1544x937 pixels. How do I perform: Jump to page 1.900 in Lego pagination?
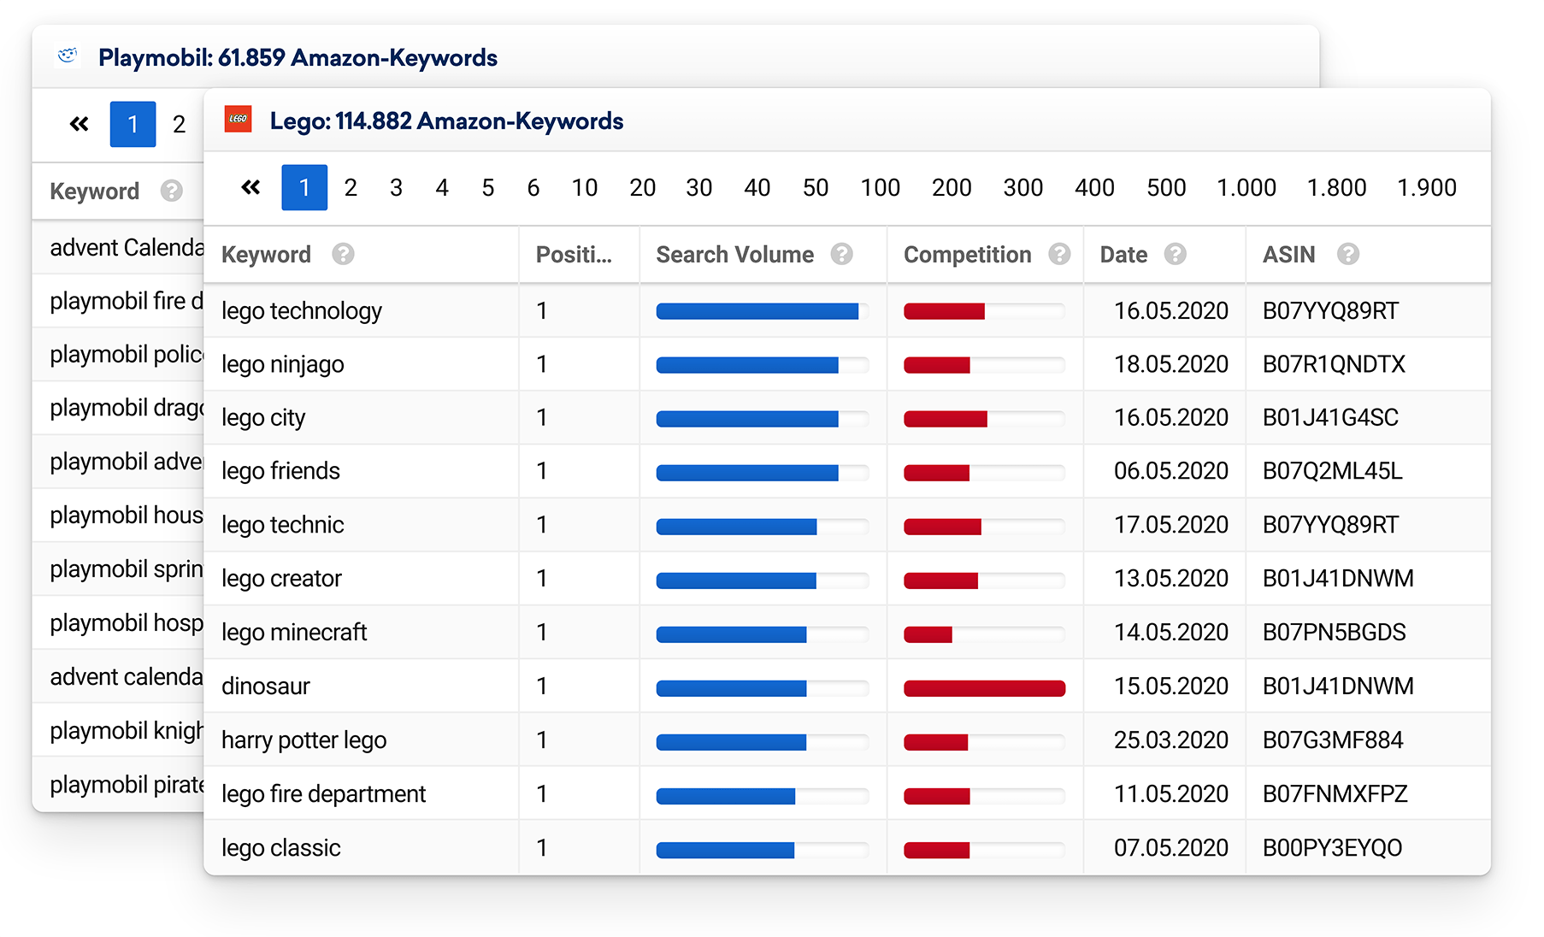[1427, 187]
